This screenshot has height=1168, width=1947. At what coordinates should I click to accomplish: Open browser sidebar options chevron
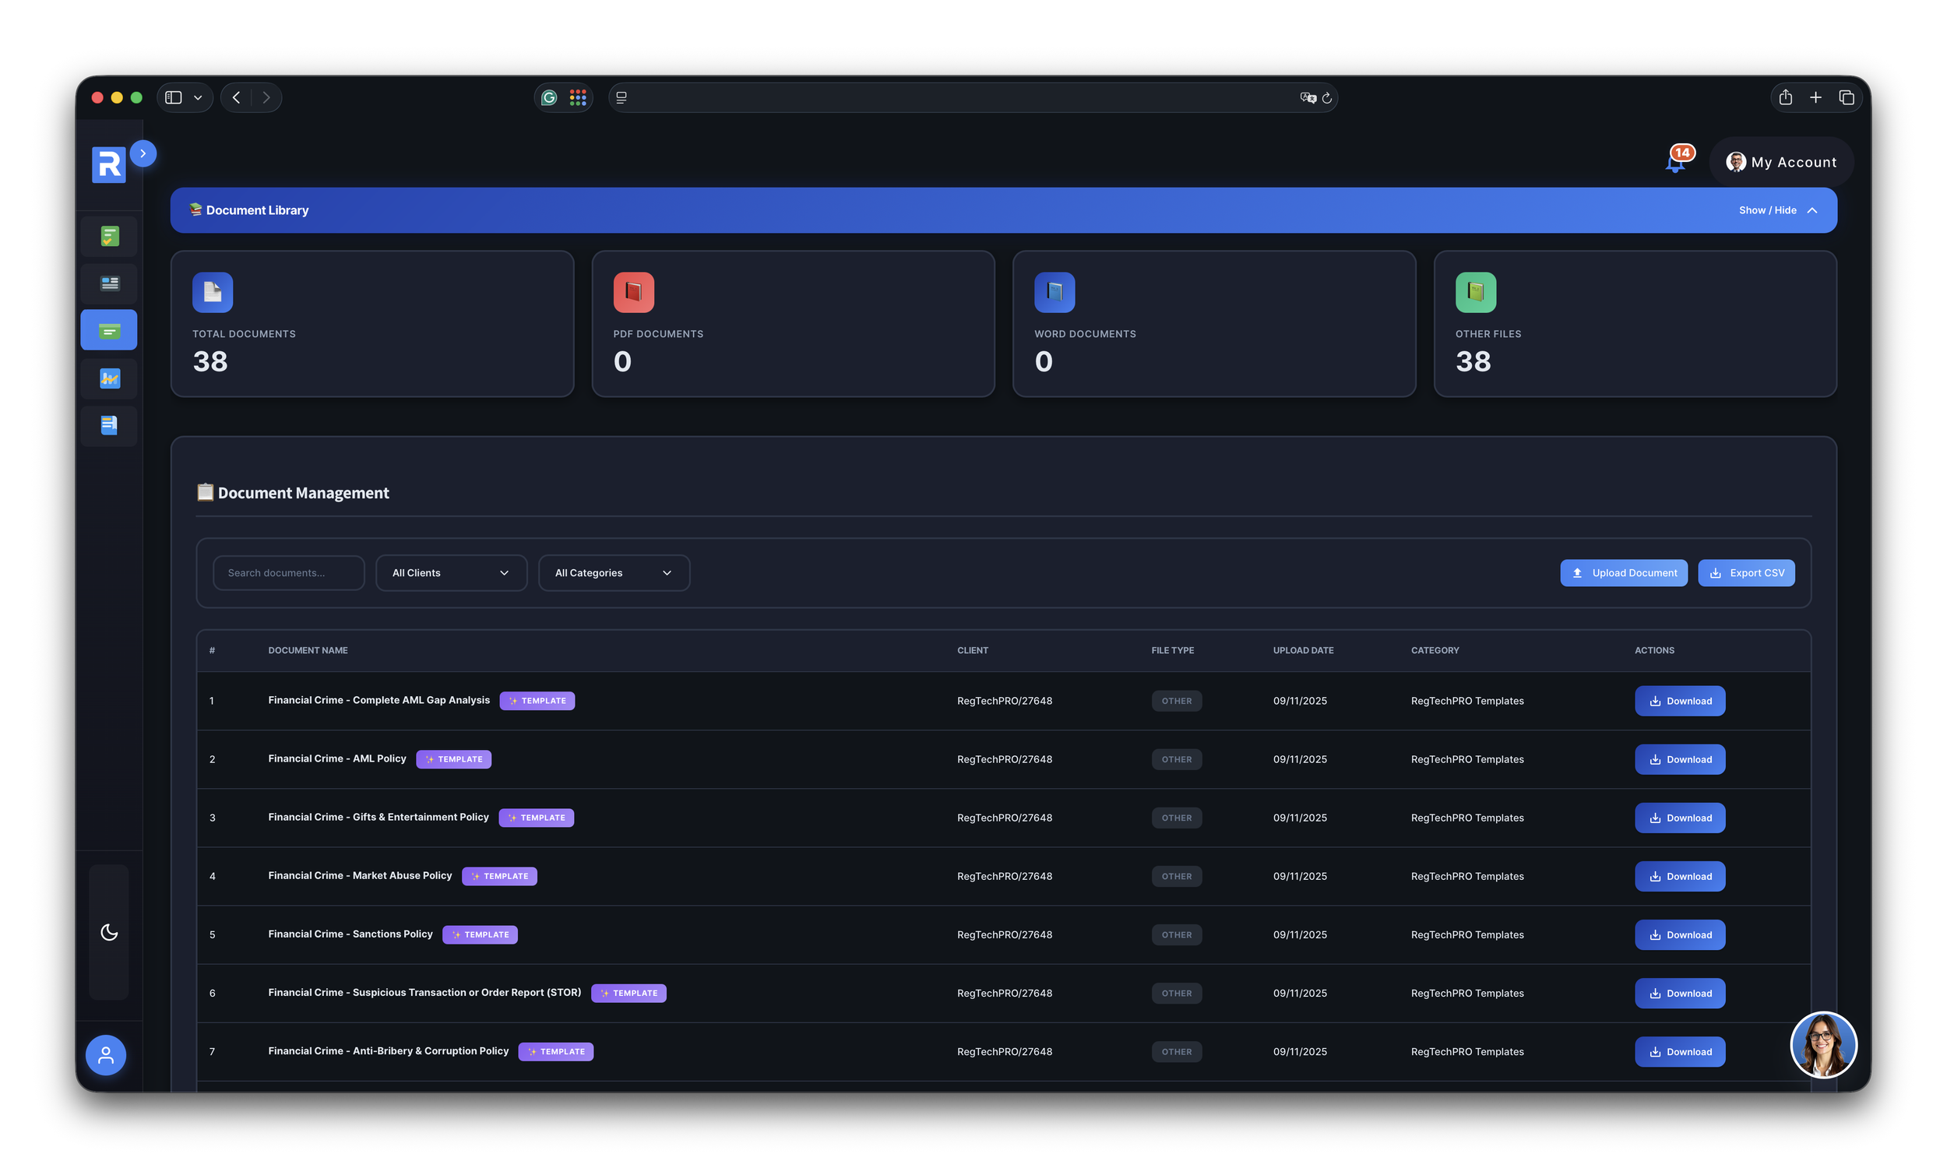[199, 97]
